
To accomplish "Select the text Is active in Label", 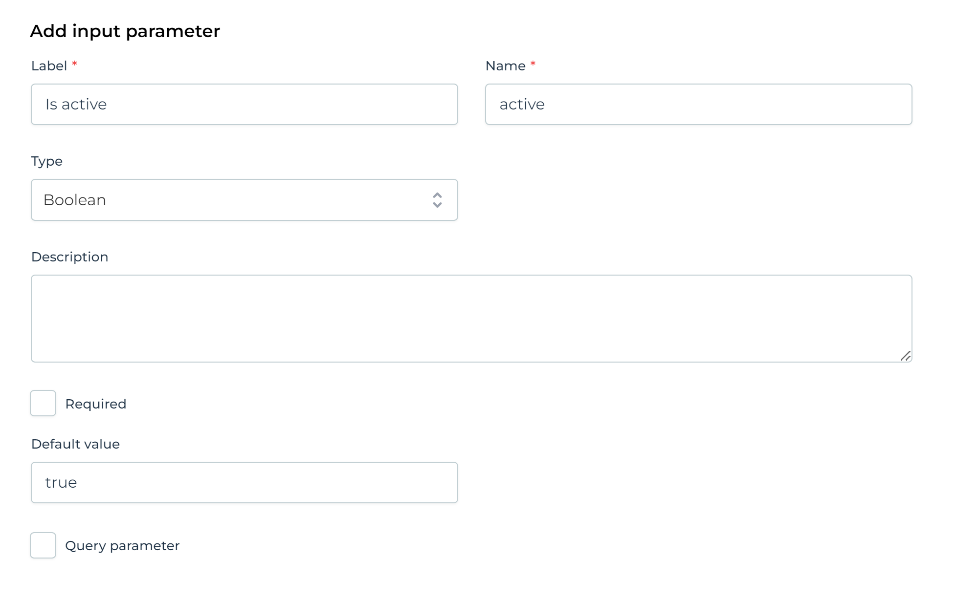I will [x=76, y=104].
